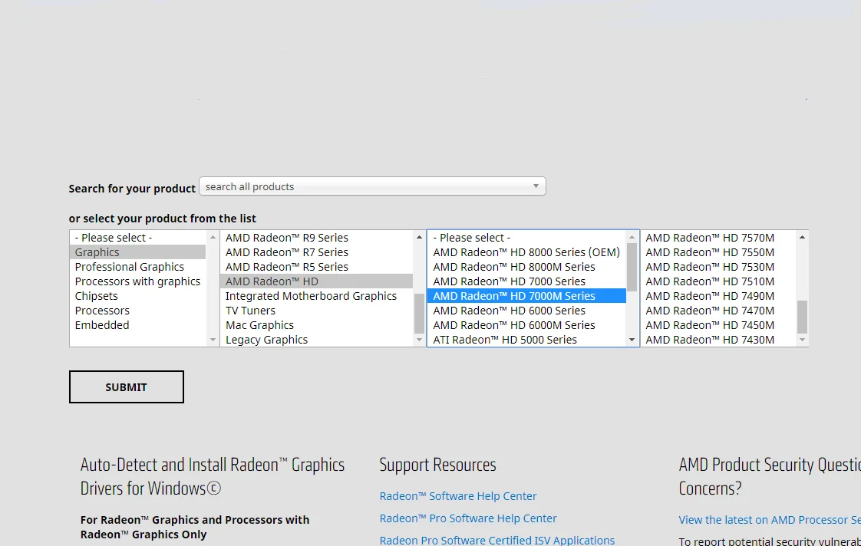Select Mac Graphics option

tap(318, 325)
